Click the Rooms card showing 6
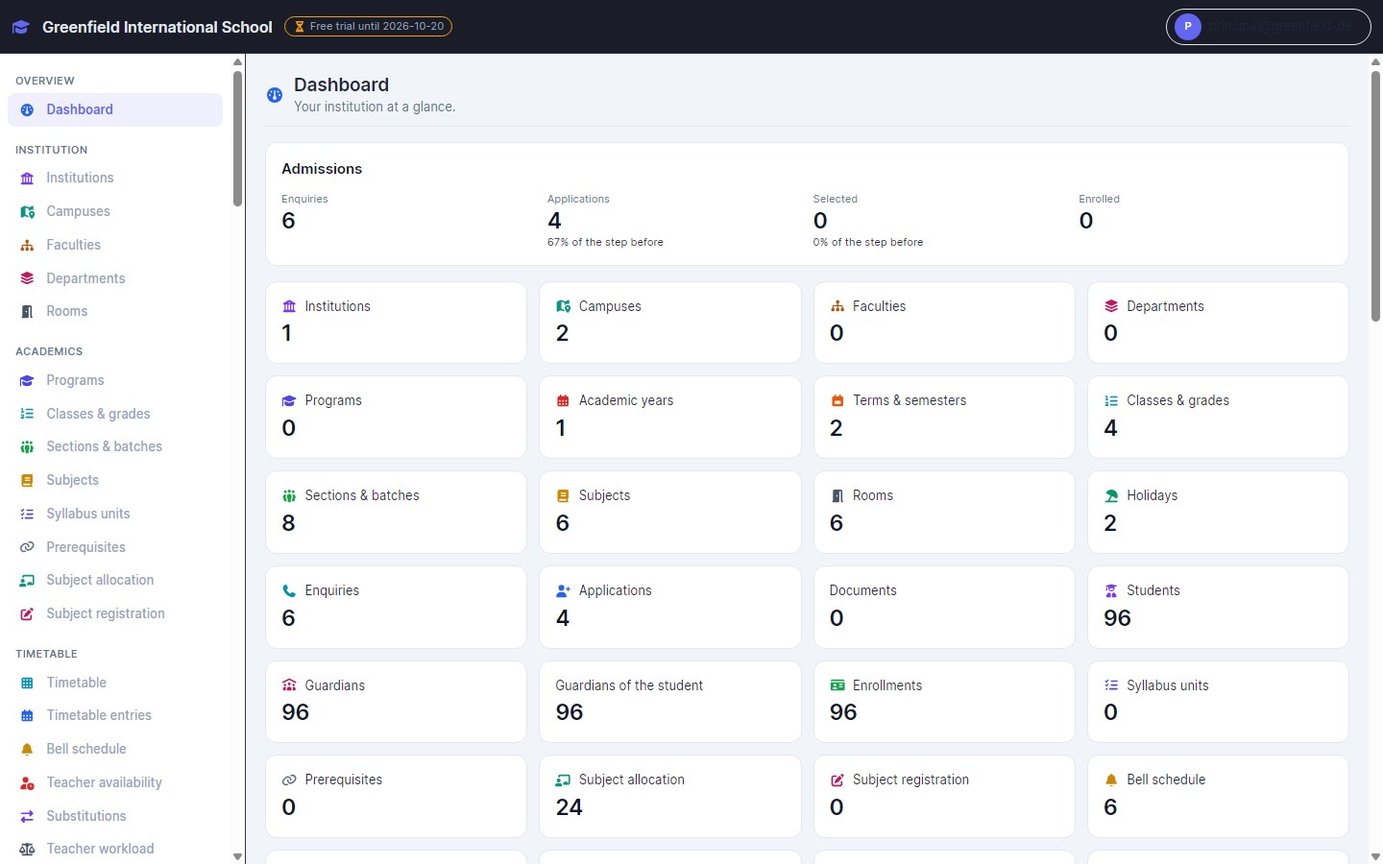 (944, 512)
